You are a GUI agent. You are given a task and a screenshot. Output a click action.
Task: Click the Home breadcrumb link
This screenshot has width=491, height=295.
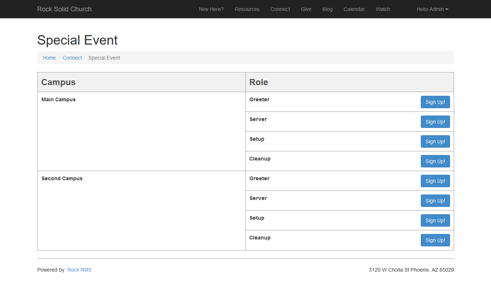[49, 58]
